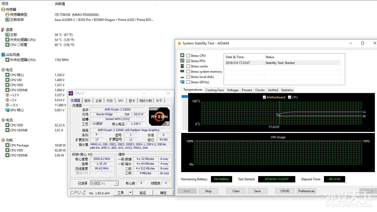The width and height of the screenshot is (377, 212).
Task: Open the 显卡 tab in CPU-Z
Action: [x=132, y=101]
